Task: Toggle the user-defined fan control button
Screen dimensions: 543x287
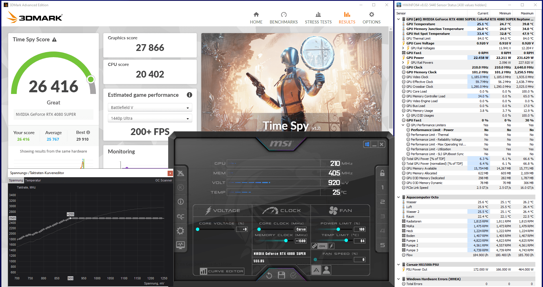Action: pos(326,270)
